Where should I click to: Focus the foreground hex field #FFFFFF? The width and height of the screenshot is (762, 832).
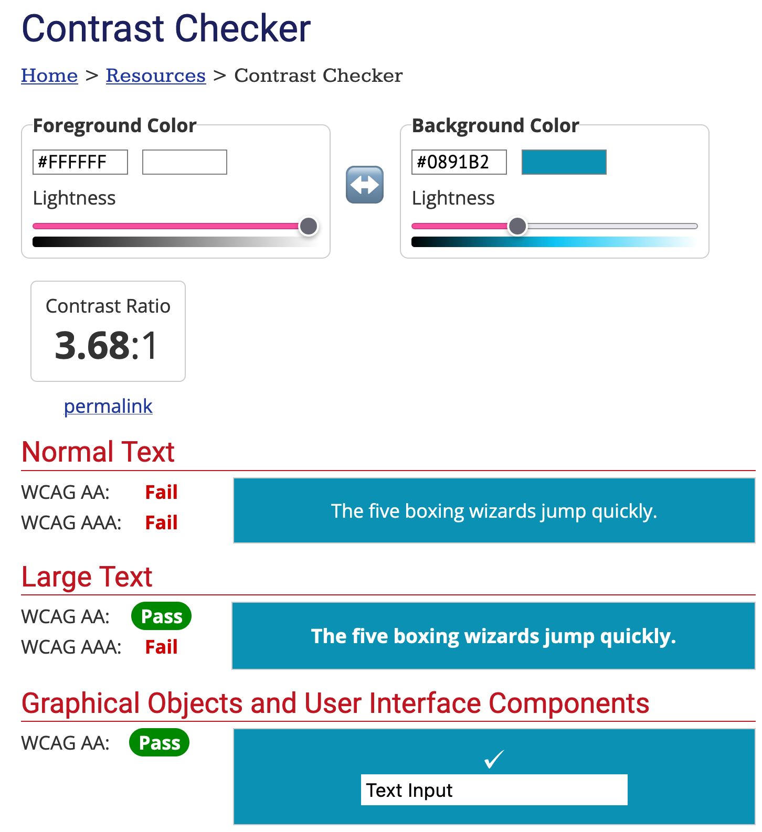click(80, 162)
